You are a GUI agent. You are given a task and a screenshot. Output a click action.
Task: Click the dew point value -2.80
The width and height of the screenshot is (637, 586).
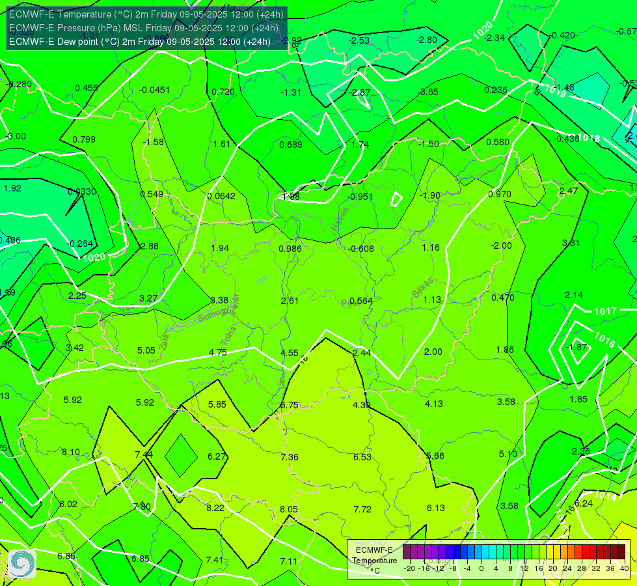pos(427,40)
